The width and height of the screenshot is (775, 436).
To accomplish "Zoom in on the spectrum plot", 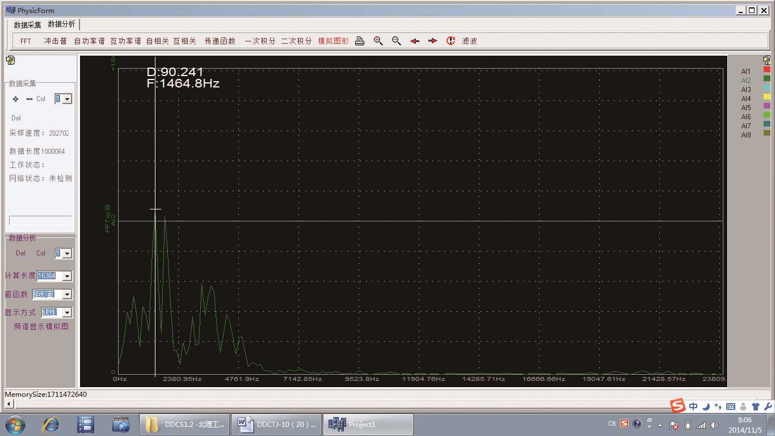I will coord(378,41).
